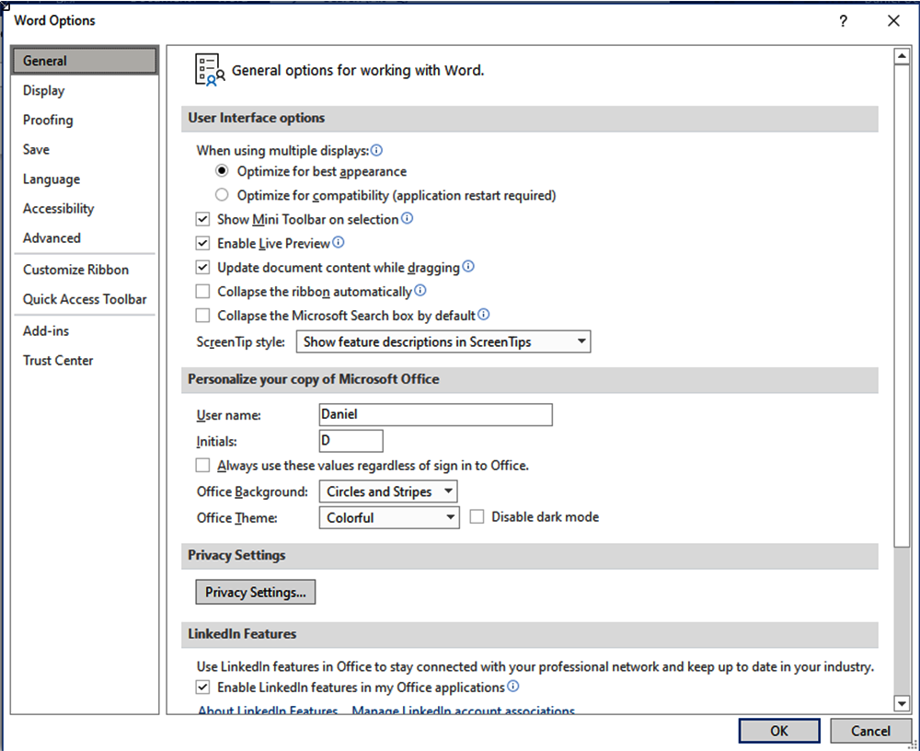Viewport: 920px width, 751px height.
Task: Click info icon for Microsoft Search box option
Action: (x=483, y=315)
